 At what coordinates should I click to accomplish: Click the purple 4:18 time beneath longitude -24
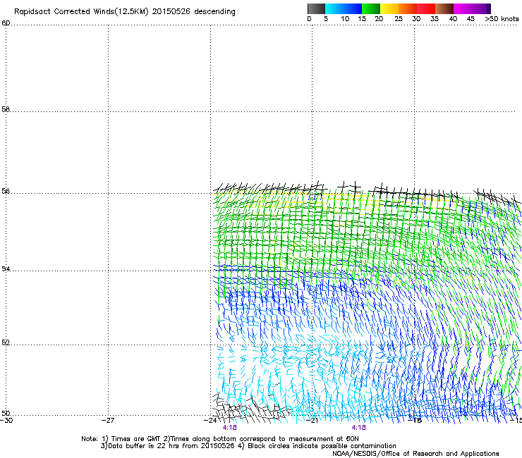tap(230, 428)
